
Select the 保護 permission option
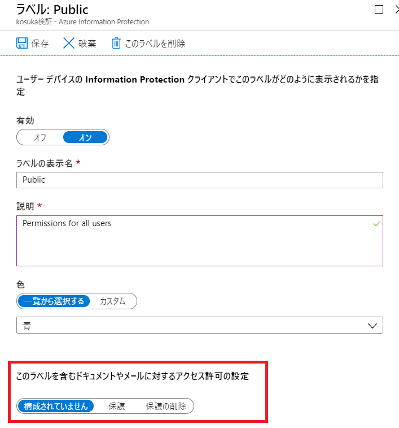click(x=117, y=406)
